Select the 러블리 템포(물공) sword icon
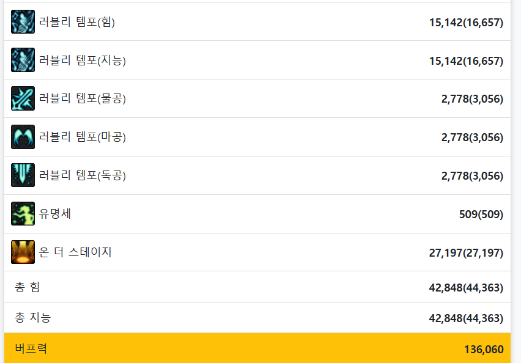 click(x=23, y=98)
